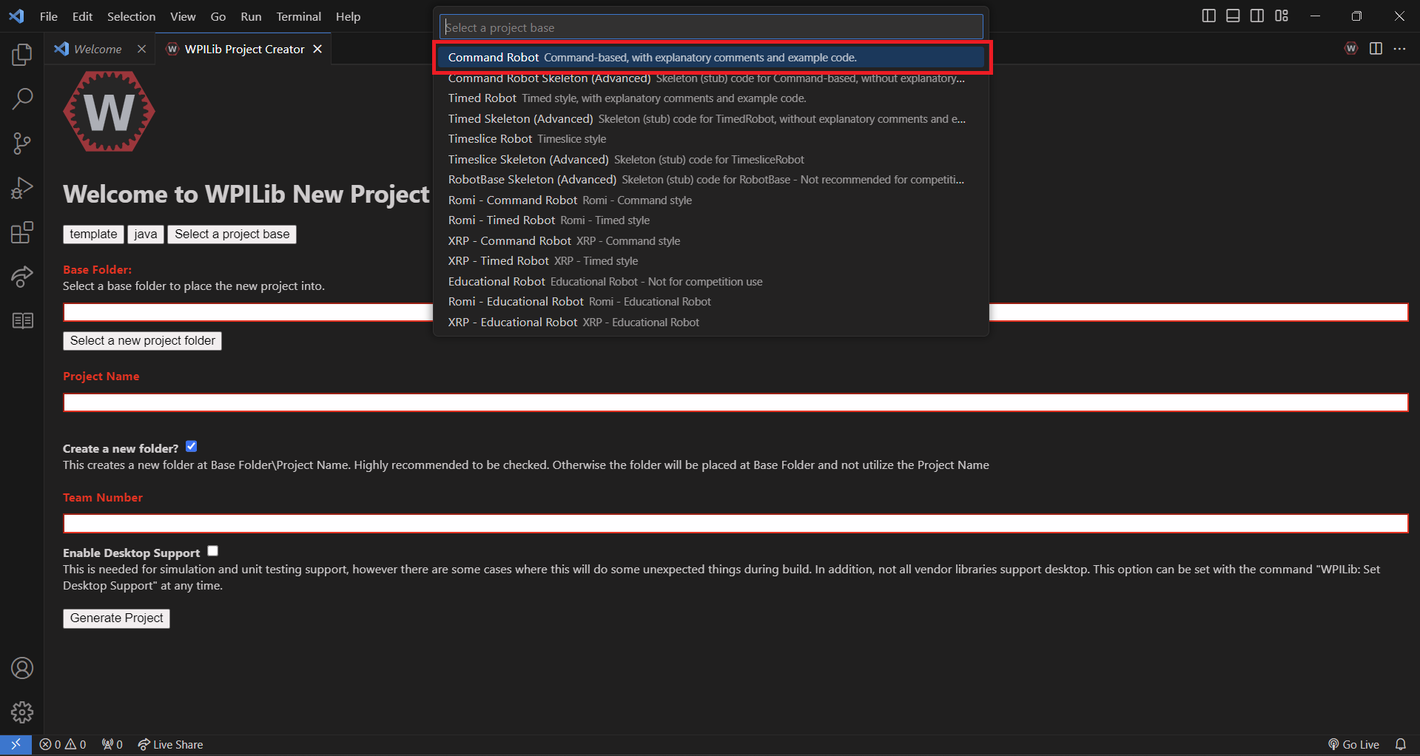The image size is (1420, 756).
Task: Click the Generate Project button
Action: [117, 618]
